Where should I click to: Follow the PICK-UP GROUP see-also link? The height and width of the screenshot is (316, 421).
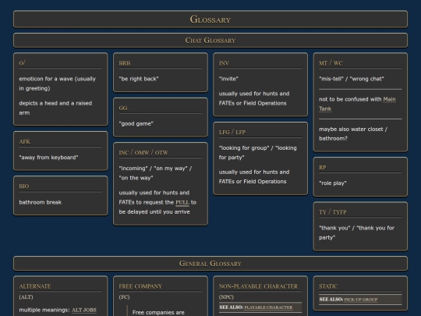pos(361,300)
